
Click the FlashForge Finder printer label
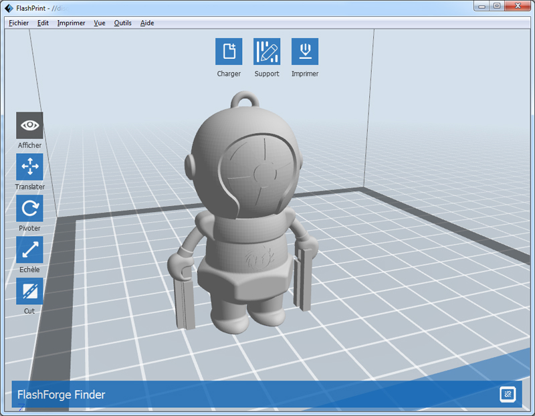(x=61, y=395)
